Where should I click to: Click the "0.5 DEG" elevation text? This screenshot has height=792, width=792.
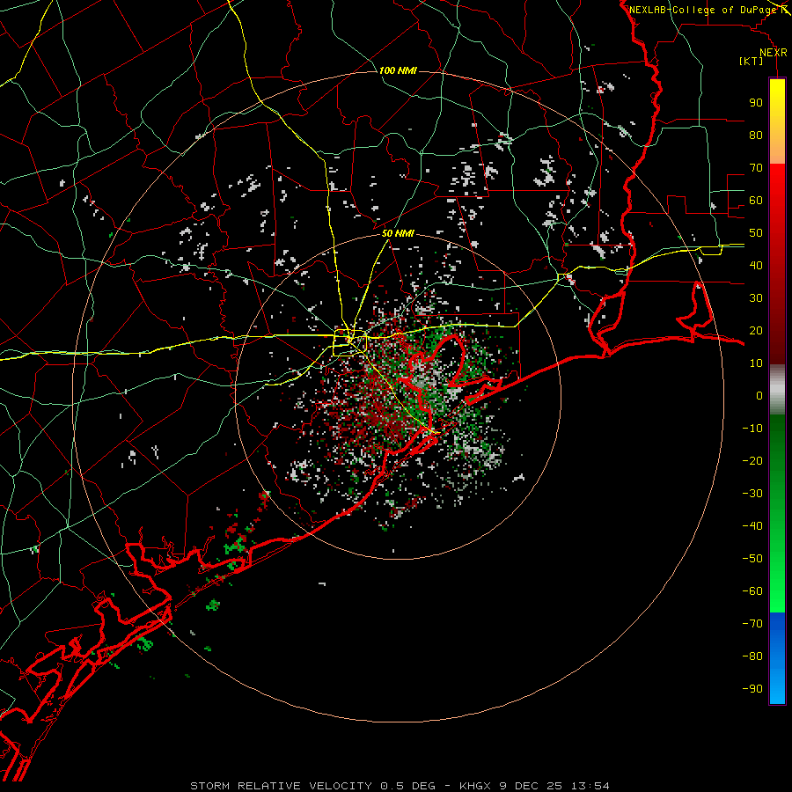coord(408,786)
